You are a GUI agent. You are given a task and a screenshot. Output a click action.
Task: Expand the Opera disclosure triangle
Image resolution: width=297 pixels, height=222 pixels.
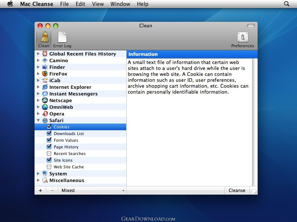[x=38, y=114]
